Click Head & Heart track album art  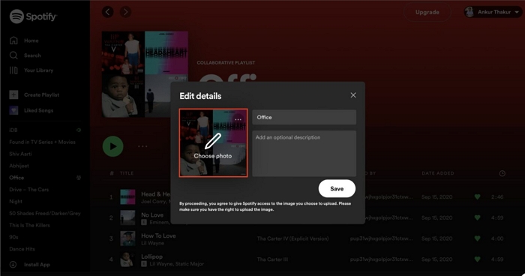tap(127, 197)
